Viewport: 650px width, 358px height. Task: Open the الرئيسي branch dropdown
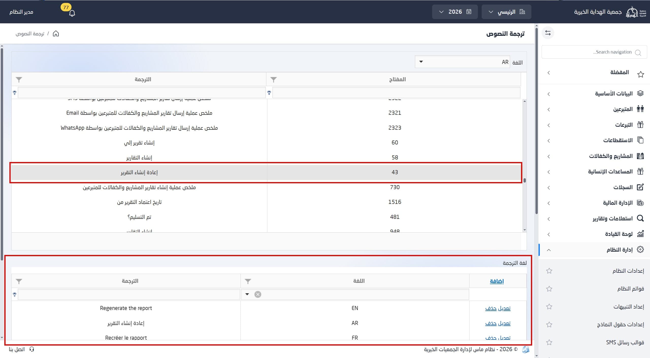tap(506, 12)
